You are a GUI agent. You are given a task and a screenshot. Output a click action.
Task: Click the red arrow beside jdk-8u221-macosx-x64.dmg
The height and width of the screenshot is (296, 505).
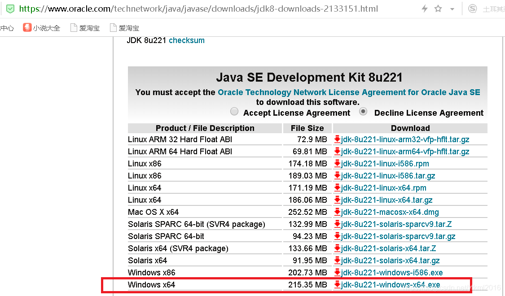click(337, 212)
